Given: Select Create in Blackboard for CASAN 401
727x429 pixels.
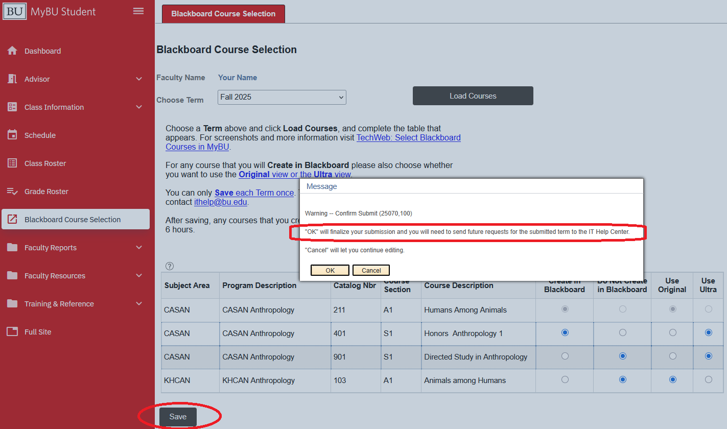Looking at the screenshot, I should pos(564,332).
